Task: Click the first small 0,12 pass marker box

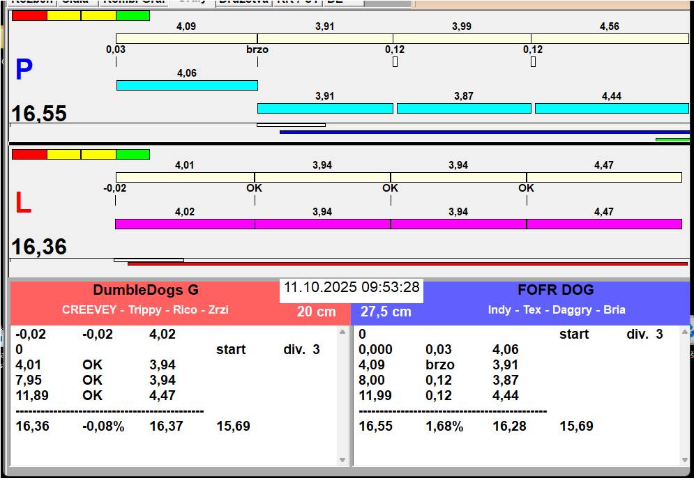Action: click(395, 61)
